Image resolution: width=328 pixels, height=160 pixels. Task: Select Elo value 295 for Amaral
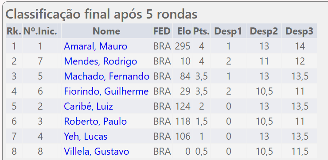(183, 46)
